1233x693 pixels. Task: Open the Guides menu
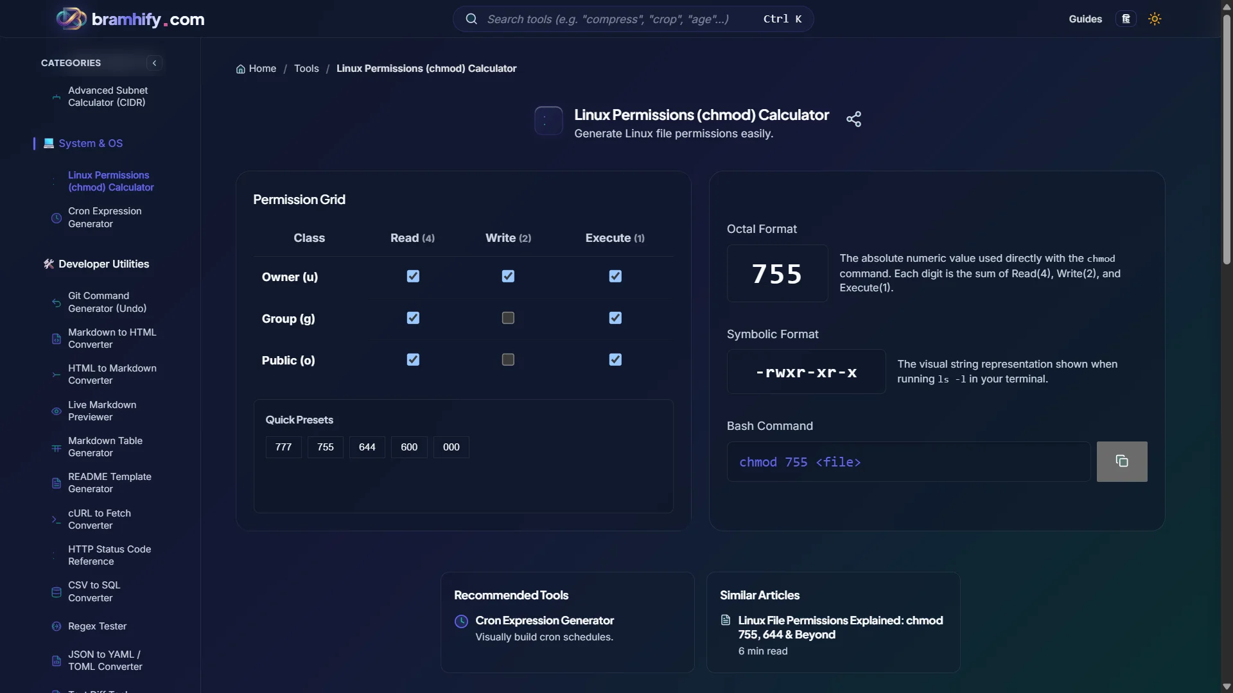pos(1085,19)
